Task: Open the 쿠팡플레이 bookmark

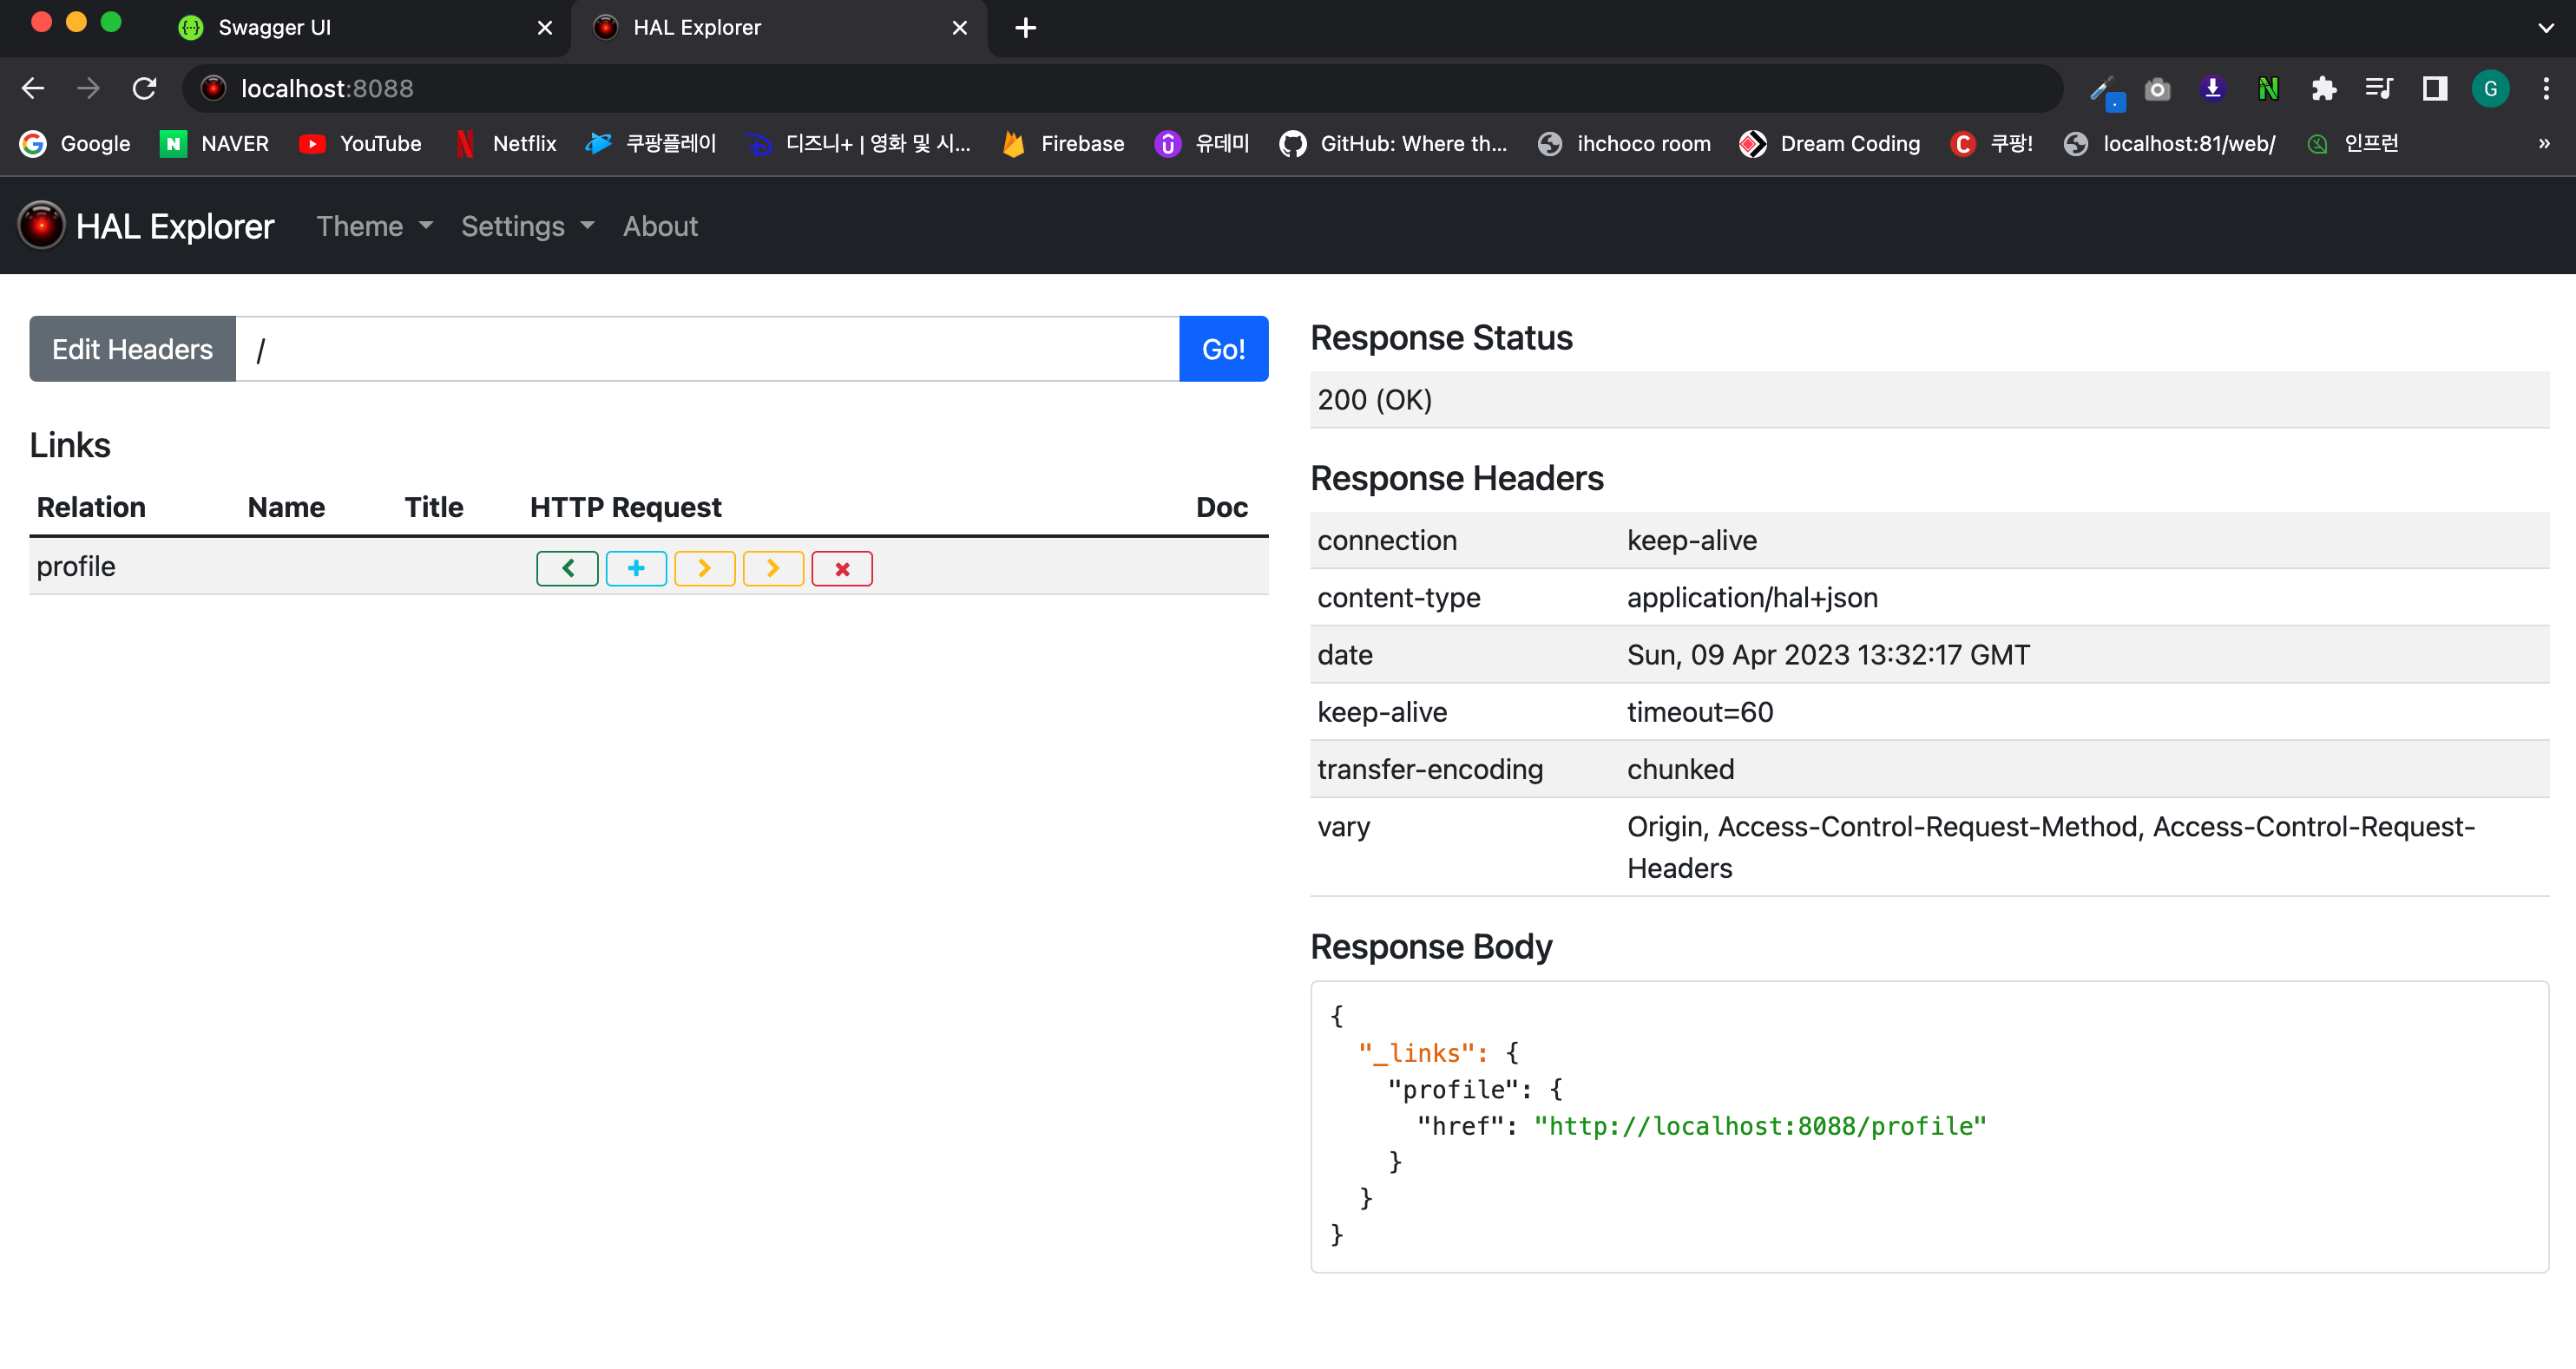Action: coord(651,143)
